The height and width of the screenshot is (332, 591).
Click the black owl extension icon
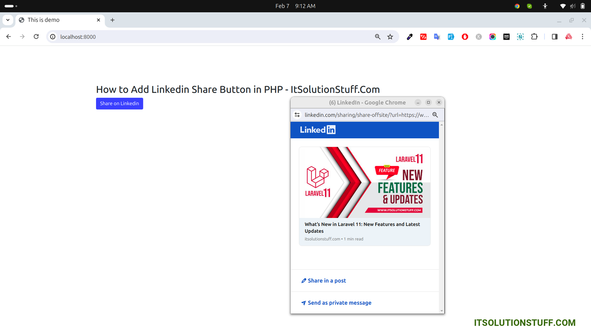pyautogui.click(x=506, y=37)
